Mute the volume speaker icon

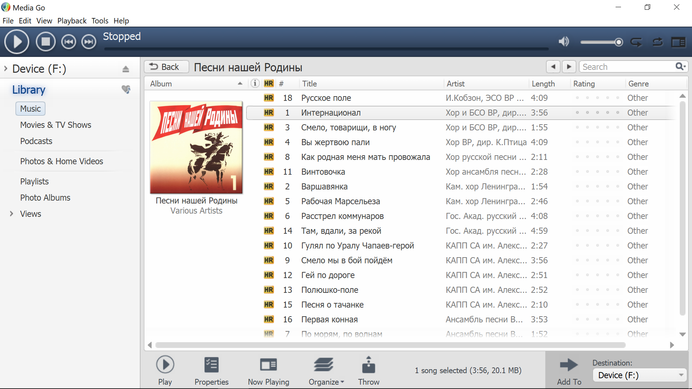pos(564,42)
